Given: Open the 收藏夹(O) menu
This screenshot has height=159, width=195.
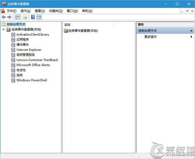Looking at the screenshot, I should [56, 11].
